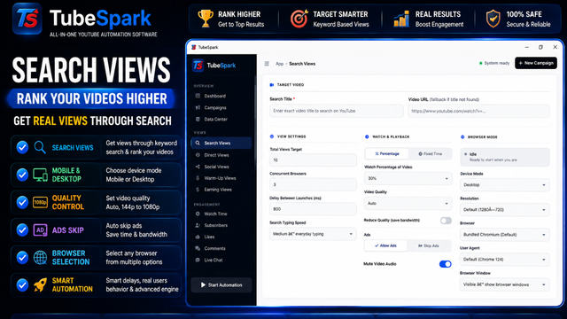
Task: Click the Earning Views dollar icon
Action: point(198,190)
